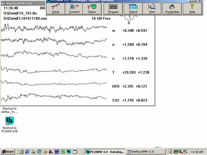Select the Shortcut to winflux_V1 desktop label

click(x=9, y=110)
